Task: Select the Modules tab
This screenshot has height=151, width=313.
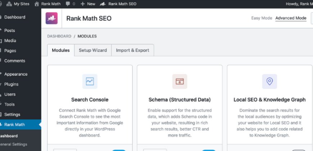Action: coord(61,50)
